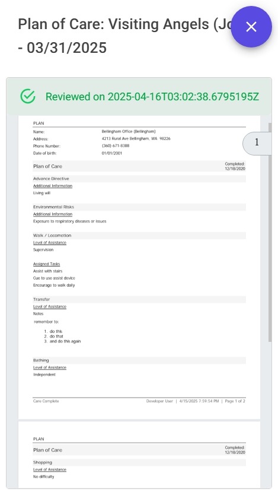278x495 pixels.
Task: Click Additional Information under Advance Directive
Action: pyautogui.click(x=53, y=186)
